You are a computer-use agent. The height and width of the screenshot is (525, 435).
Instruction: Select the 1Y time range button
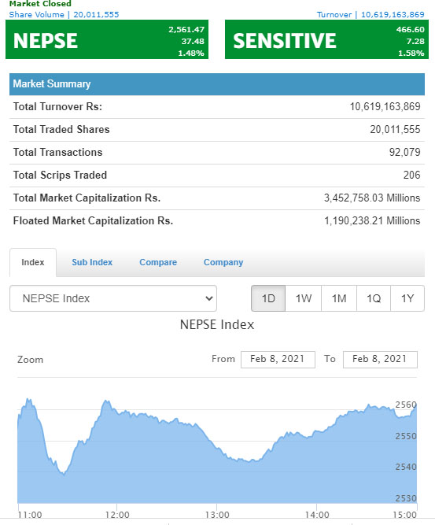(x=407, y=298)
